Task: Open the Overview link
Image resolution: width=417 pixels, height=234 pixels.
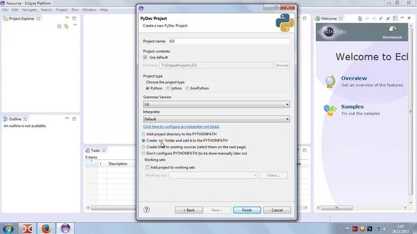Action: (x=354, y=78)
